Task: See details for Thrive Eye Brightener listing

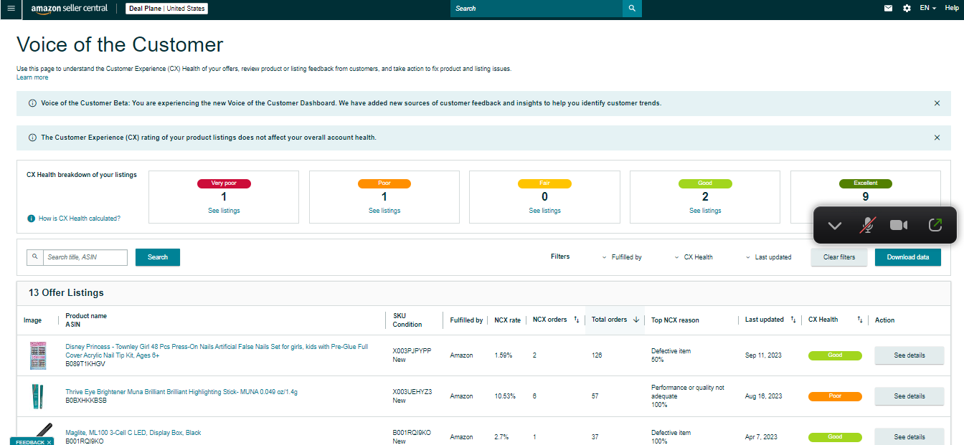Action: coord(909,396)
